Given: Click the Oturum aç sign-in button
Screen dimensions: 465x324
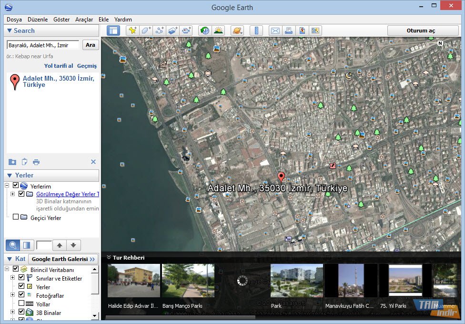Looking at the screenshot, I should (423, 31).
